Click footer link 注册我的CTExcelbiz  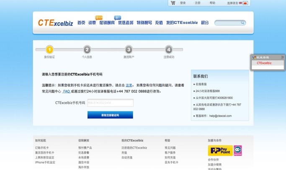[x=134, y=148]
